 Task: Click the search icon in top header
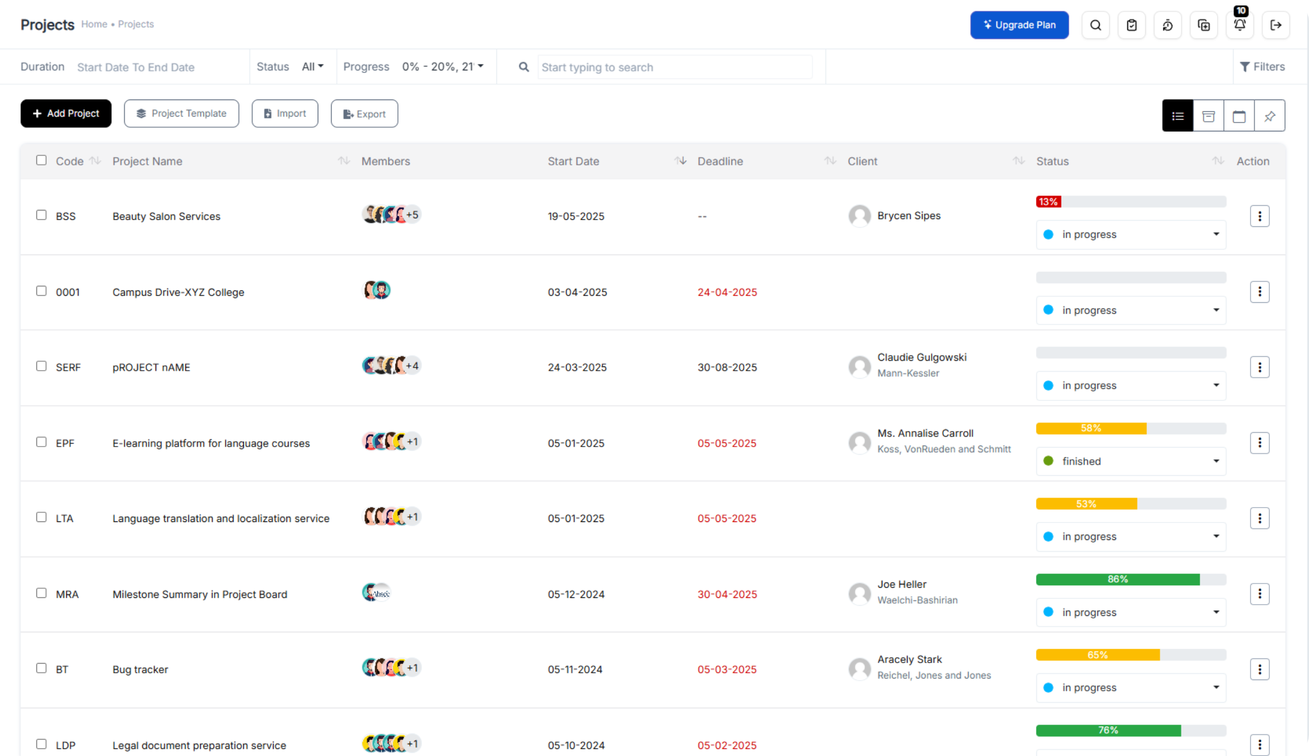[1095, 25]
